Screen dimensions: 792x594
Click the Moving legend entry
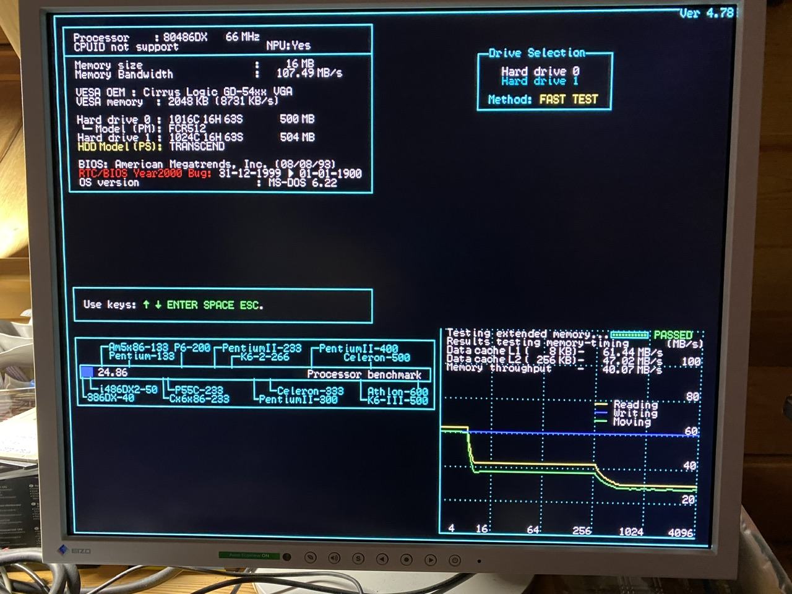coord(622,421)
